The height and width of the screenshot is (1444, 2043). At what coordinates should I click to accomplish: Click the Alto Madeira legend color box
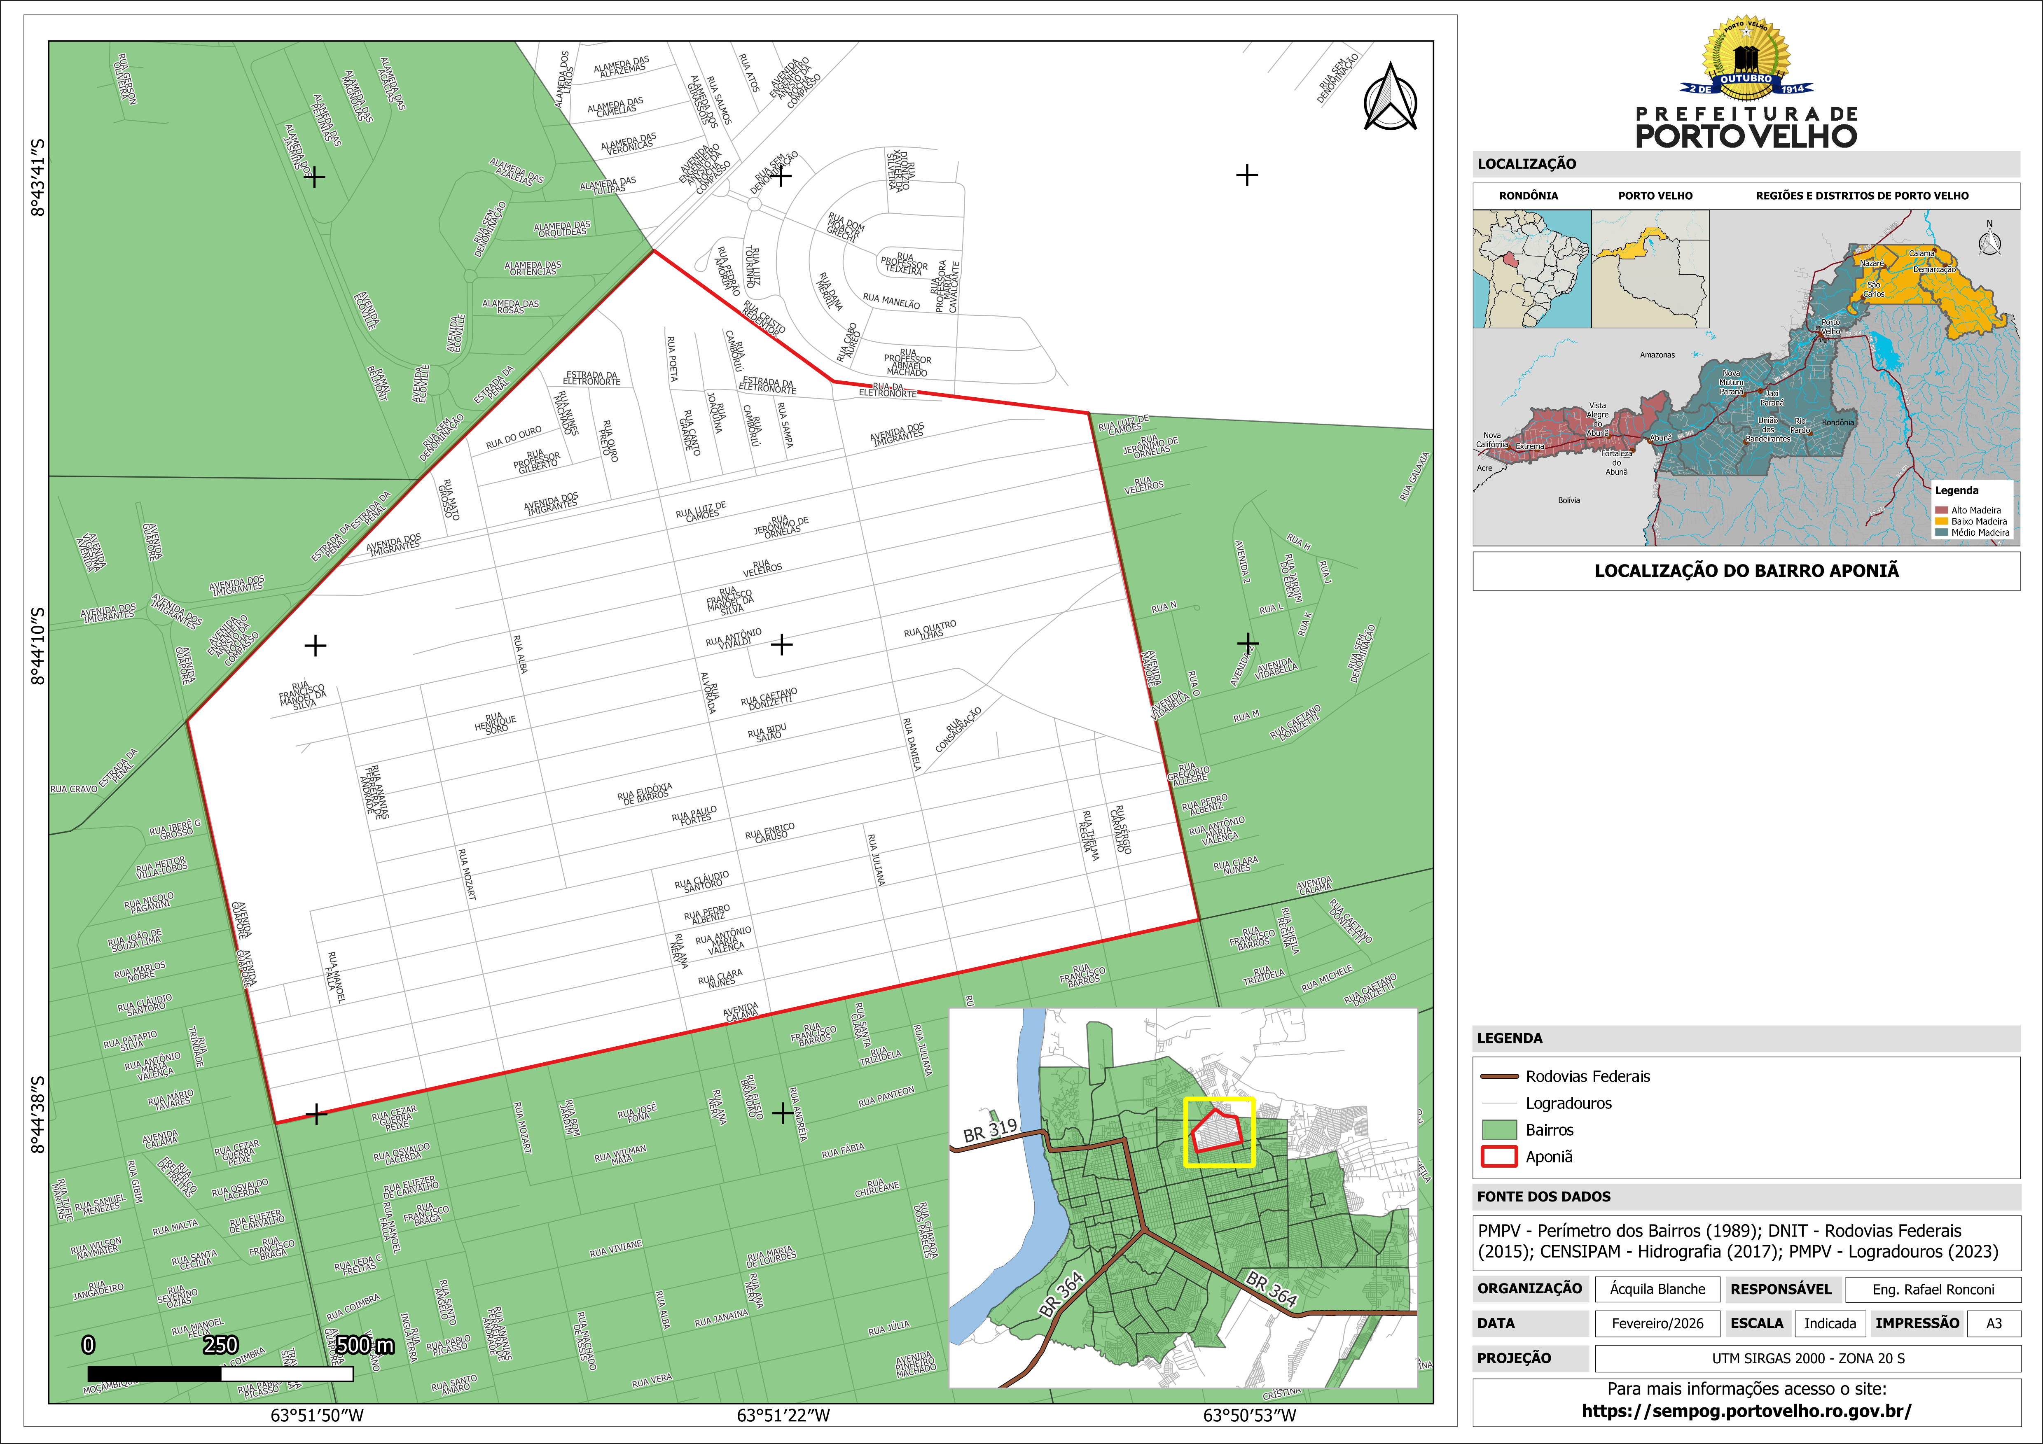click(1942, 511)
